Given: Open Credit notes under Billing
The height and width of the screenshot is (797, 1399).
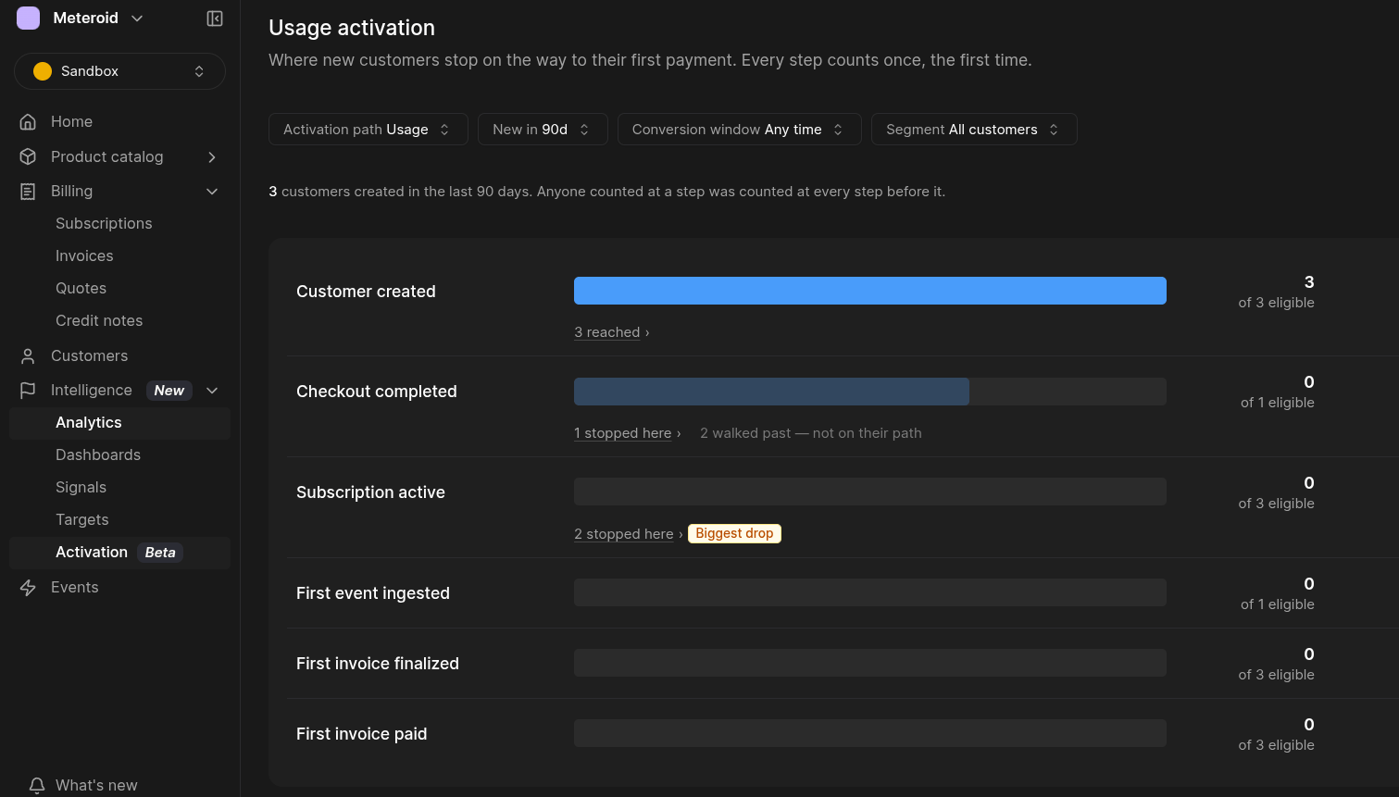Looking at the screenshot, I should [x=99, y=320].
